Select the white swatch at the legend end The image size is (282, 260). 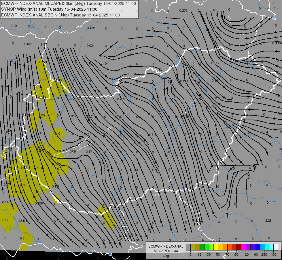276,247
